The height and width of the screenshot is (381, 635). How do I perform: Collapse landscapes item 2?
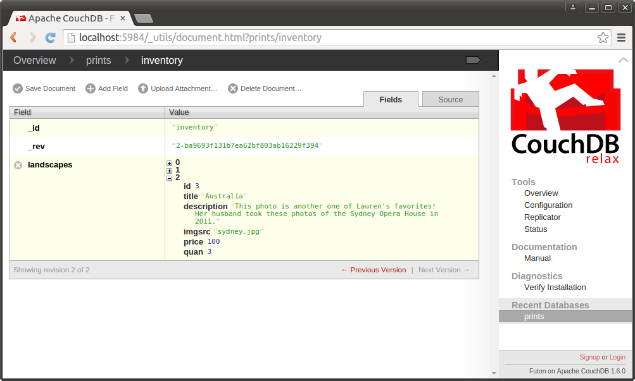[x=169, y=178]
